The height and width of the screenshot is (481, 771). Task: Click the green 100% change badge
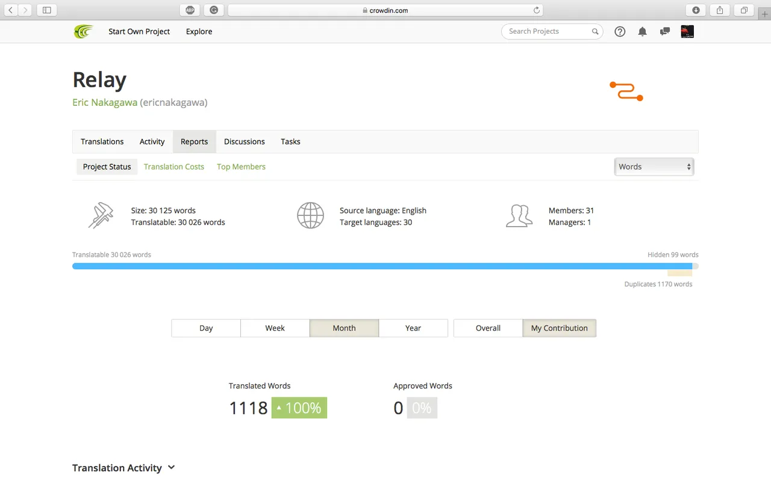tap(299, 408)
